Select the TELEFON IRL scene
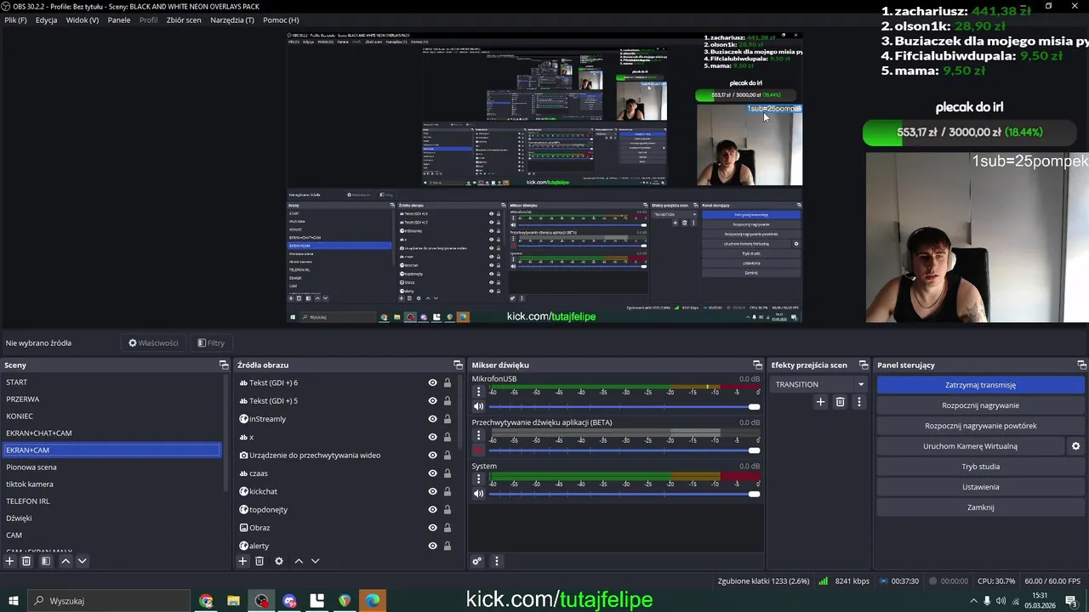Image resolution: width=1089 pixels, height=612 pixels. pos(111,501)
